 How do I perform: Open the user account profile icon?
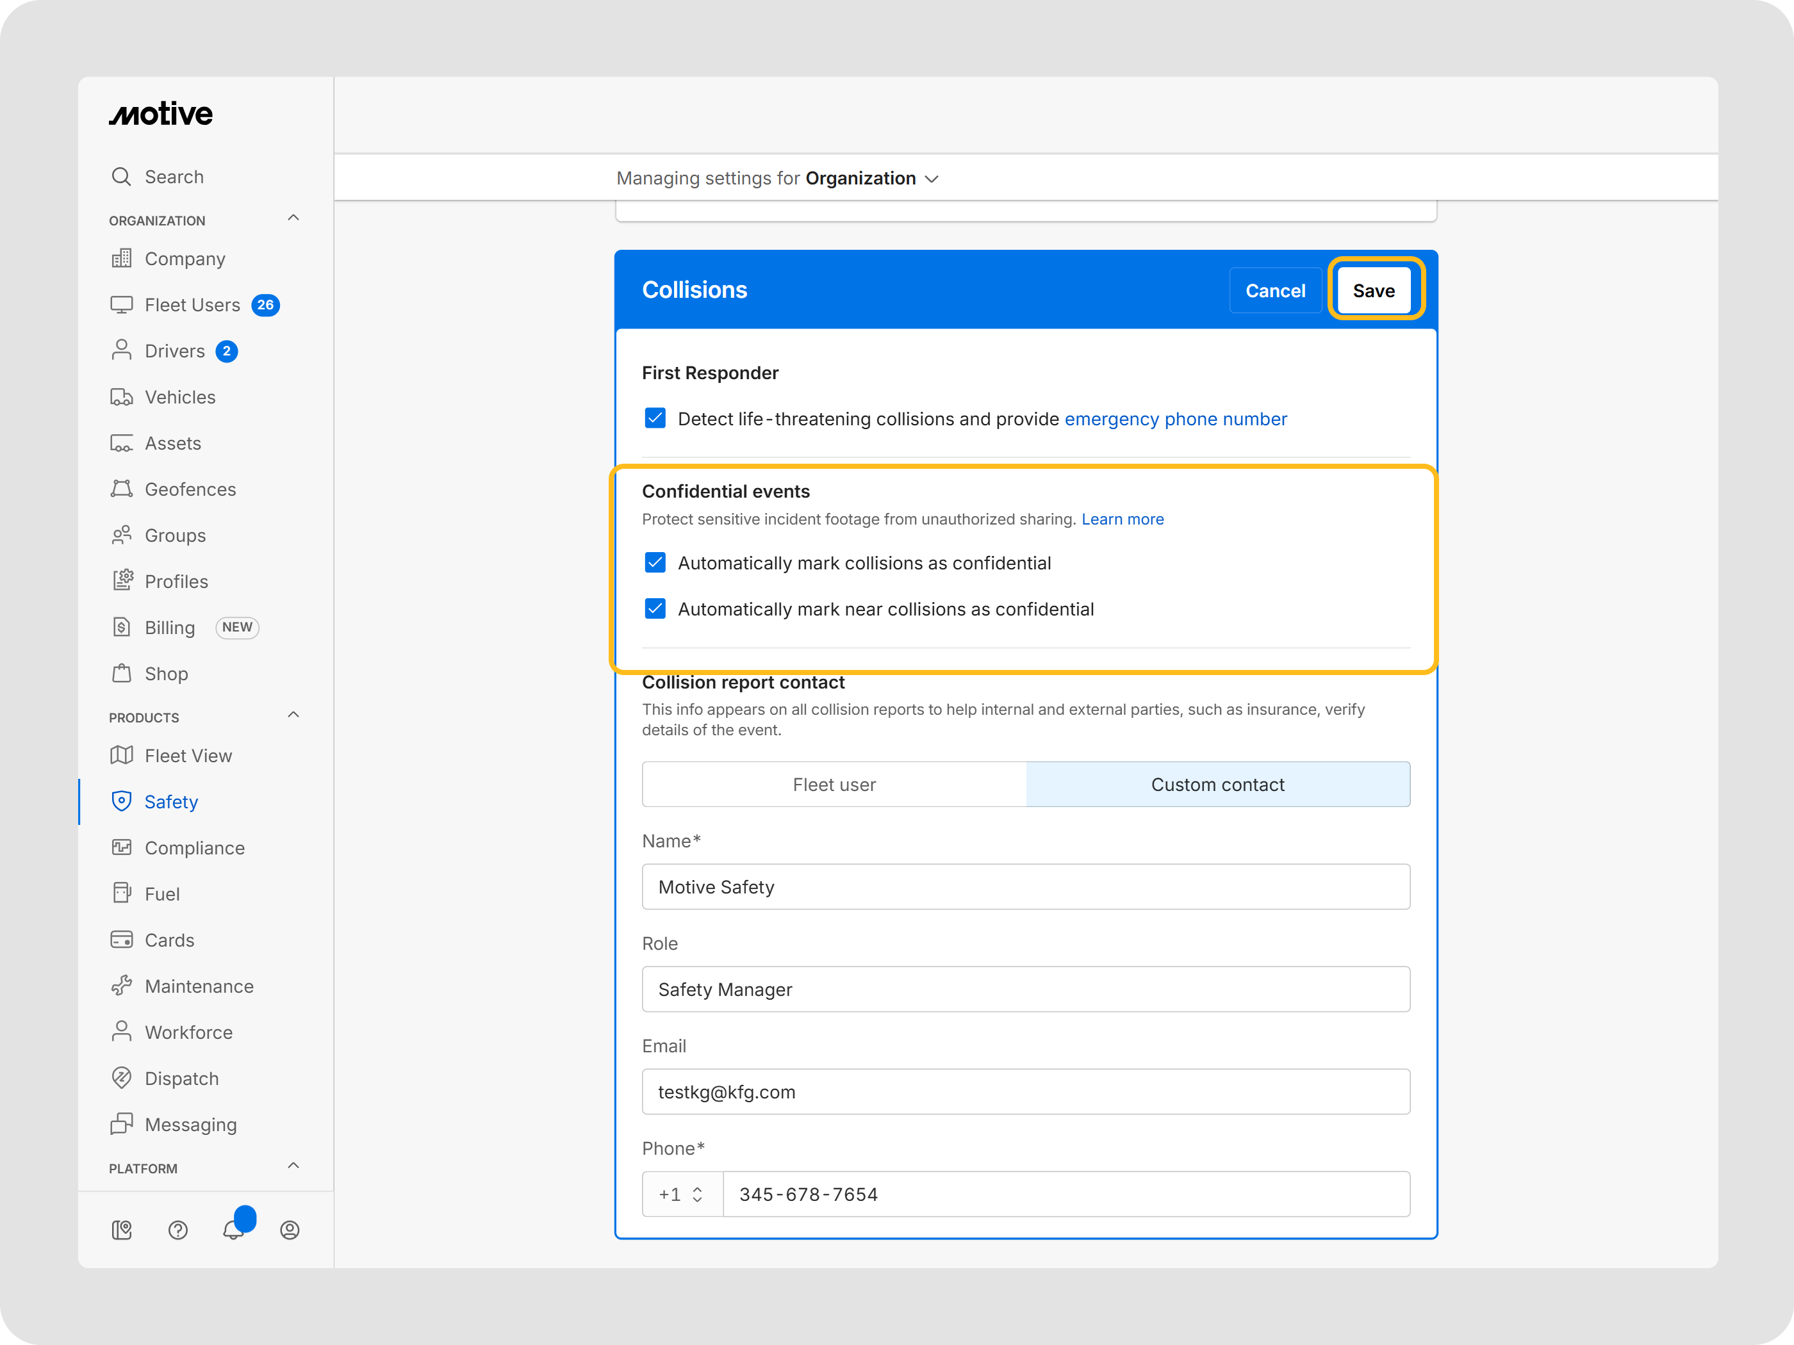coord(290,1230)
